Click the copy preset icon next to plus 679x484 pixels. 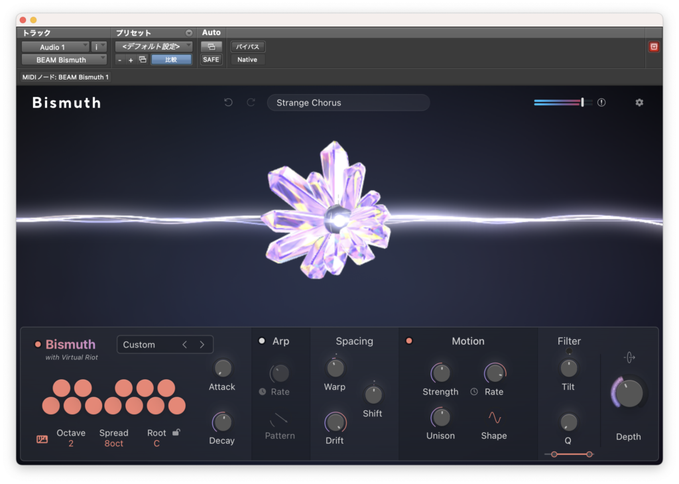coord(143,60)
